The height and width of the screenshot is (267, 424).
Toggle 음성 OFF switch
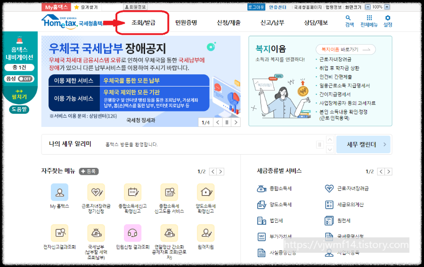tap(26, 79)
